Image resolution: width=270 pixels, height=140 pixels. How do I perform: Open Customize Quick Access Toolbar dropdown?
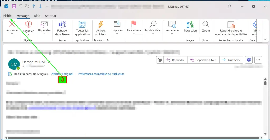[47, 7]
